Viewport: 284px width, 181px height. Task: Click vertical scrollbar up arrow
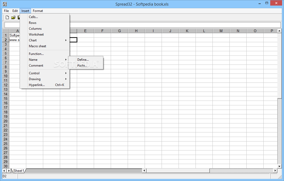point(279,31)
